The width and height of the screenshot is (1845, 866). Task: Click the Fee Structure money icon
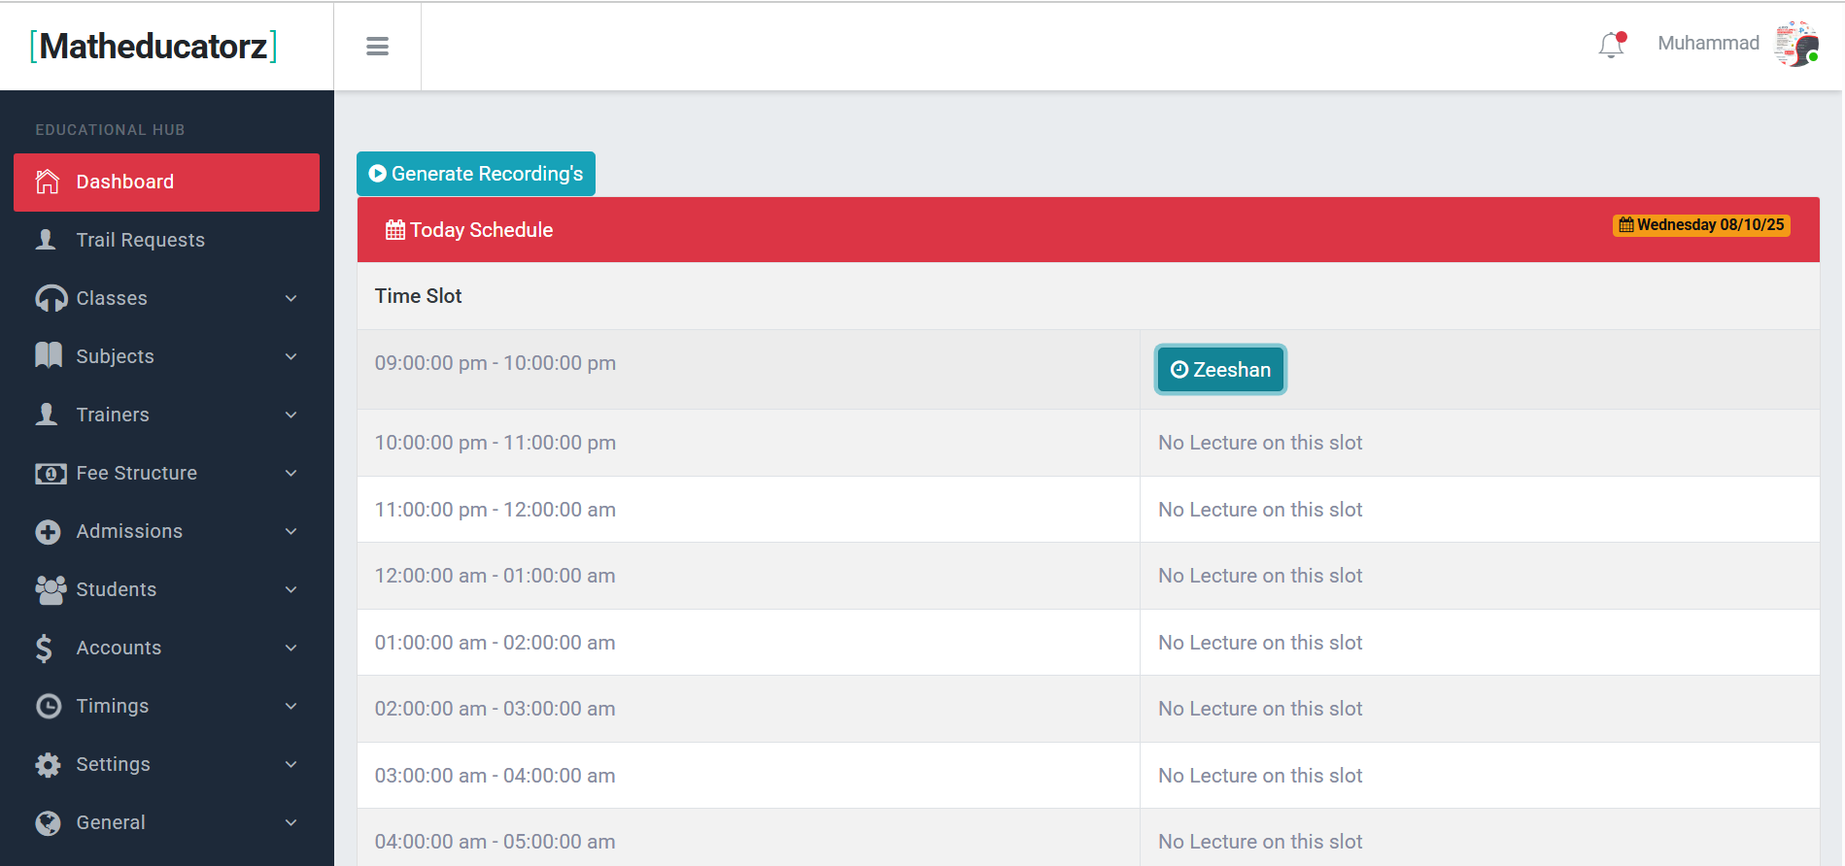coord(51,473)
